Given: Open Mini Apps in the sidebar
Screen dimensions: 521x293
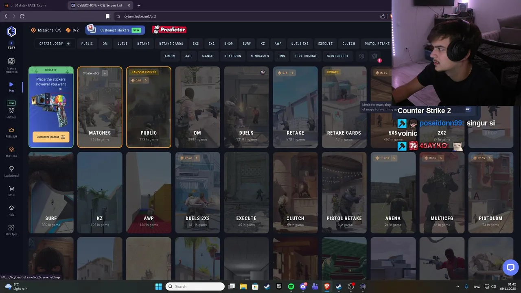Looking at the screenshot, I should 11,230.
